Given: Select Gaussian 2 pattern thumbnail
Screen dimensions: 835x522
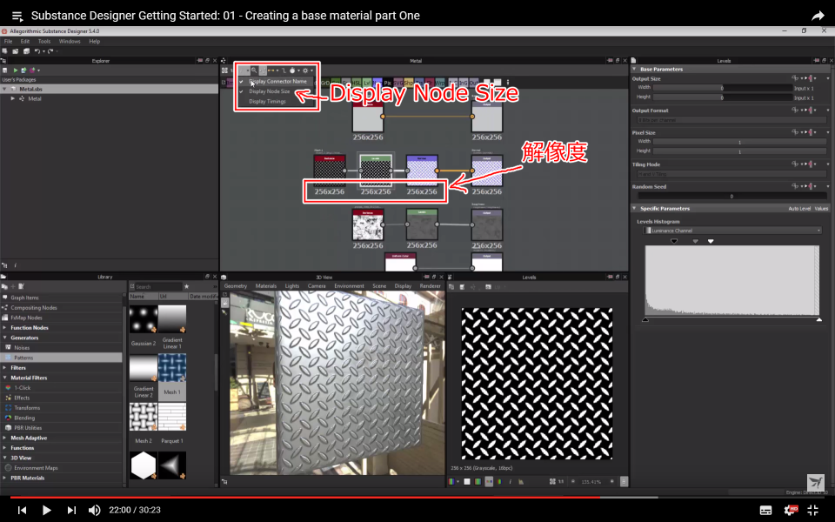Looking at the screenshot, I should click(x=144, y=318).
